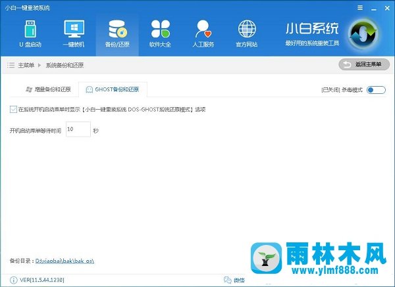Screen dimensions: 395x287
Task: Open the 备份/还原 backup and restore section
Action: point(117,34)
